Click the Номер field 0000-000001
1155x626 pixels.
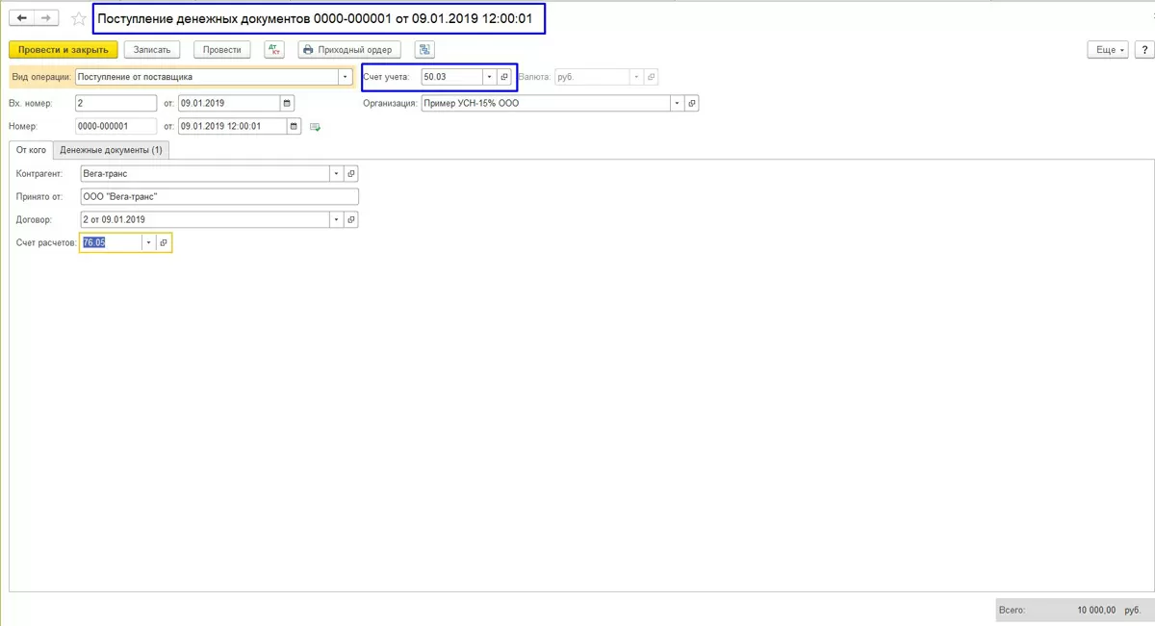coord(115,126)
